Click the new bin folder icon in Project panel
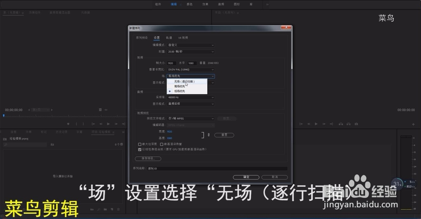421x219 pixels. [x=105, y=209]
